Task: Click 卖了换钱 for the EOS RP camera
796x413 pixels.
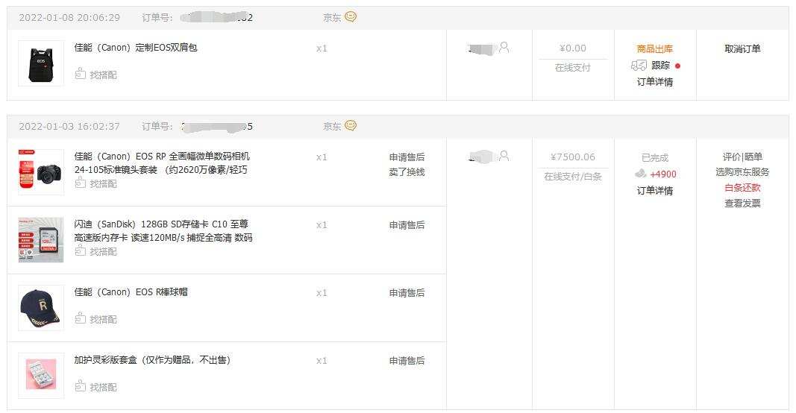Action: (407, 172)
